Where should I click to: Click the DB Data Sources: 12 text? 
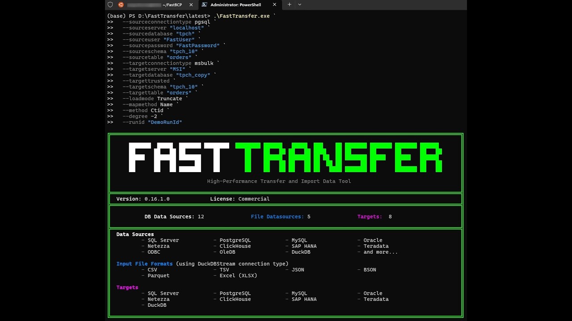tap(174, 217)
